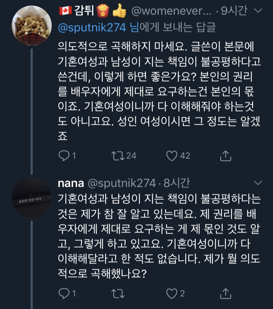The width and height of the screenshot is (273, 309).
Task: Retweet nana's tweet
Action: [117, 293]
